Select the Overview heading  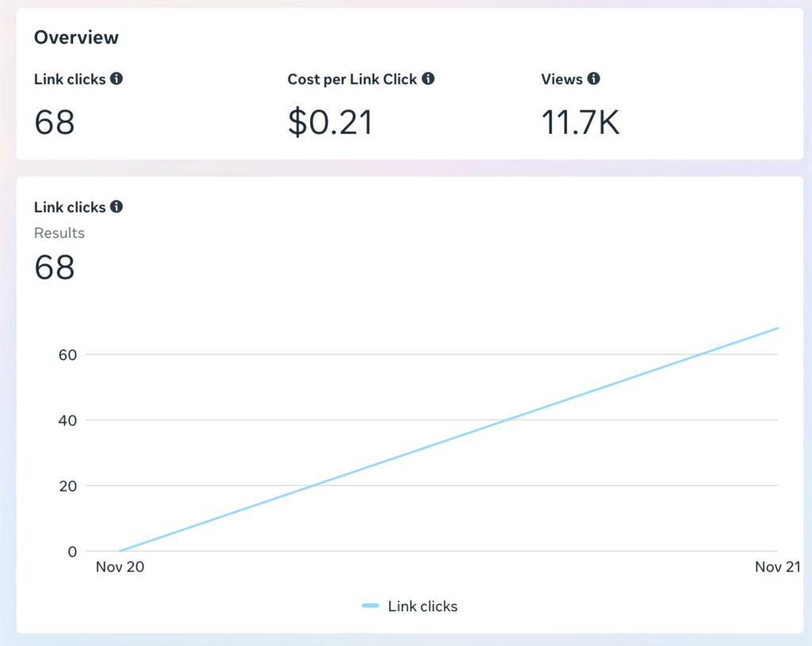tap(76, 37)
